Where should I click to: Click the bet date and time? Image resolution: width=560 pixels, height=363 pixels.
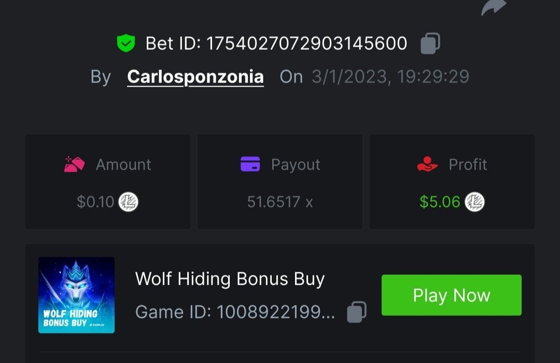(390, 77)
